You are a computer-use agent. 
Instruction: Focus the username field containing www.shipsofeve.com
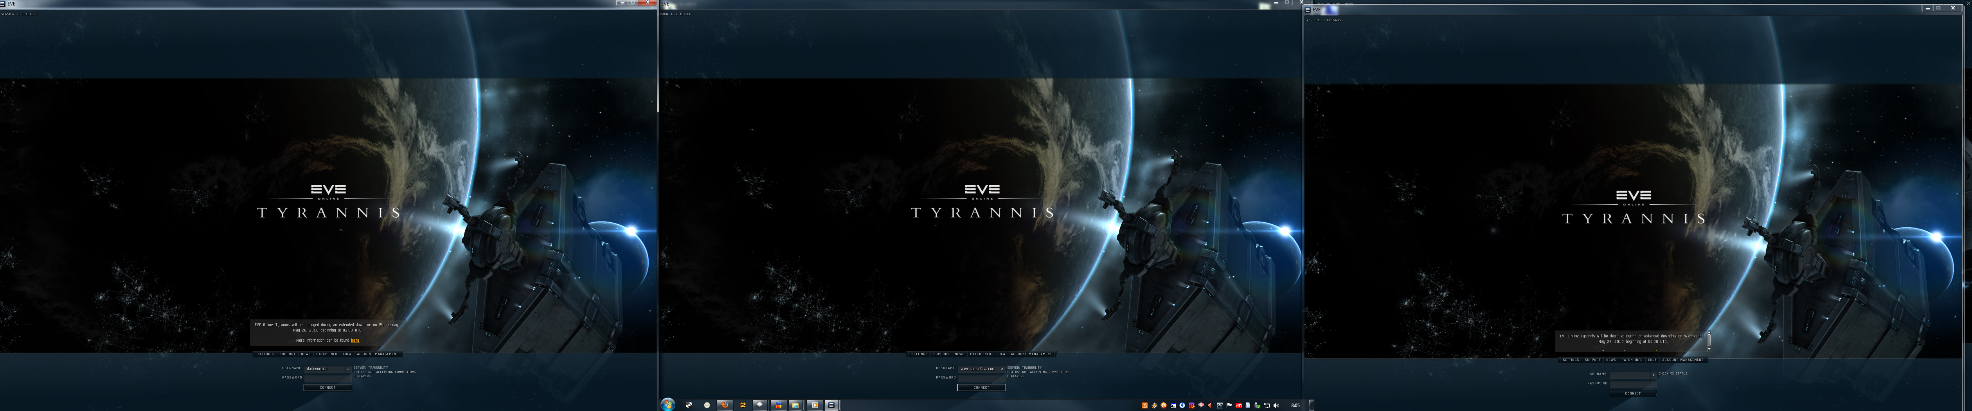(979, 369)
